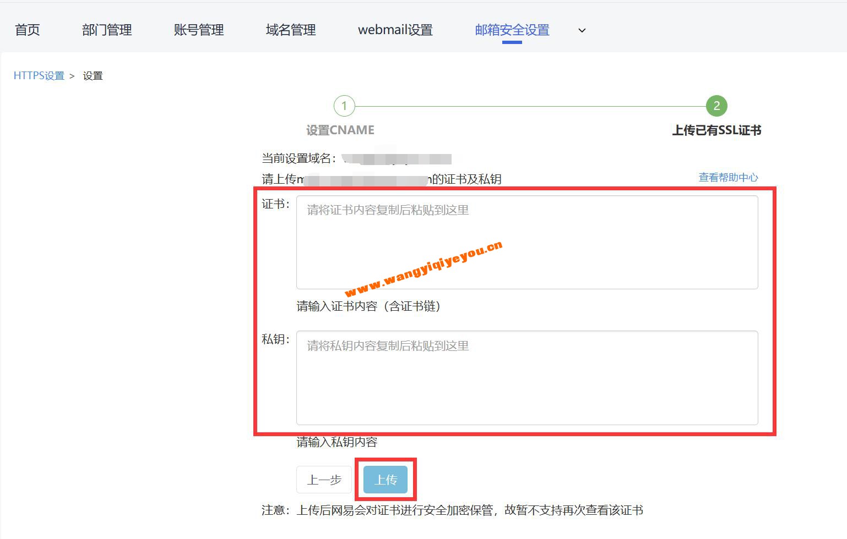Go to 账号管理 tab
Image resolution: width=847 pixels, height=539 pixels.
point(199,30)
